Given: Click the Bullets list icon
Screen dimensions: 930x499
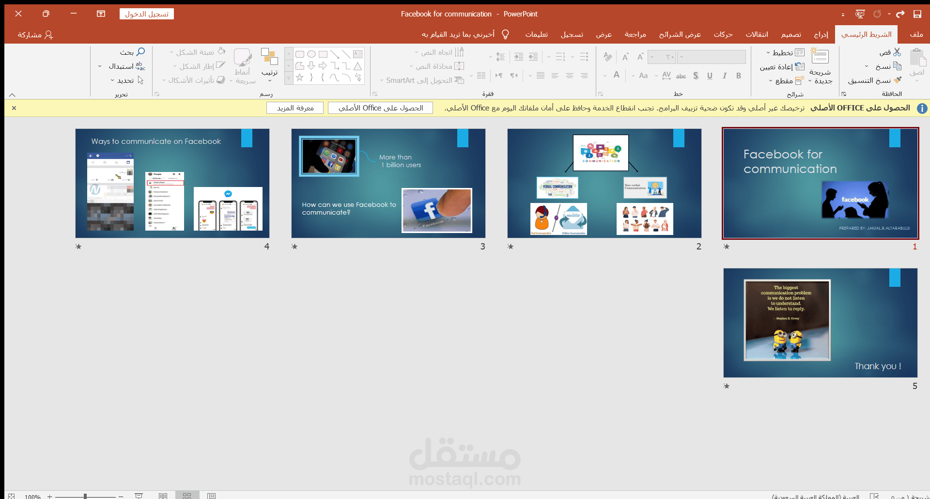Looking at the screenshot, I should coord(584,57).
